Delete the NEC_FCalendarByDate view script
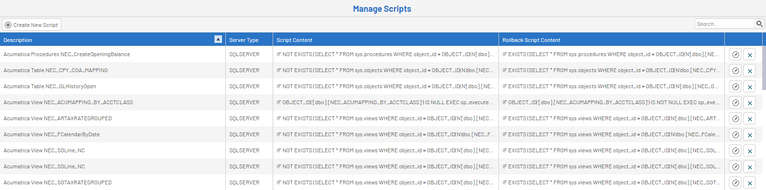The height and width of the screenshot is (190, 766). point(750,135)
